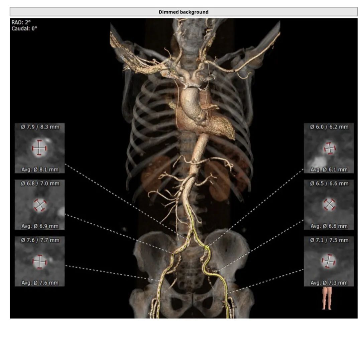
Task: Click the Ø 7.1 / 7.5 mm diameter label
Action: pyautogui.click(x=329, y=240)
